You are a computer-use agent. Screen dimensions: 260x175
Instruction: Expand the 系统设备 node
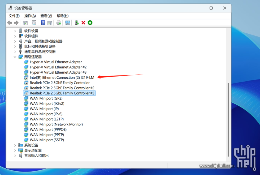click(x=15, y=145)
